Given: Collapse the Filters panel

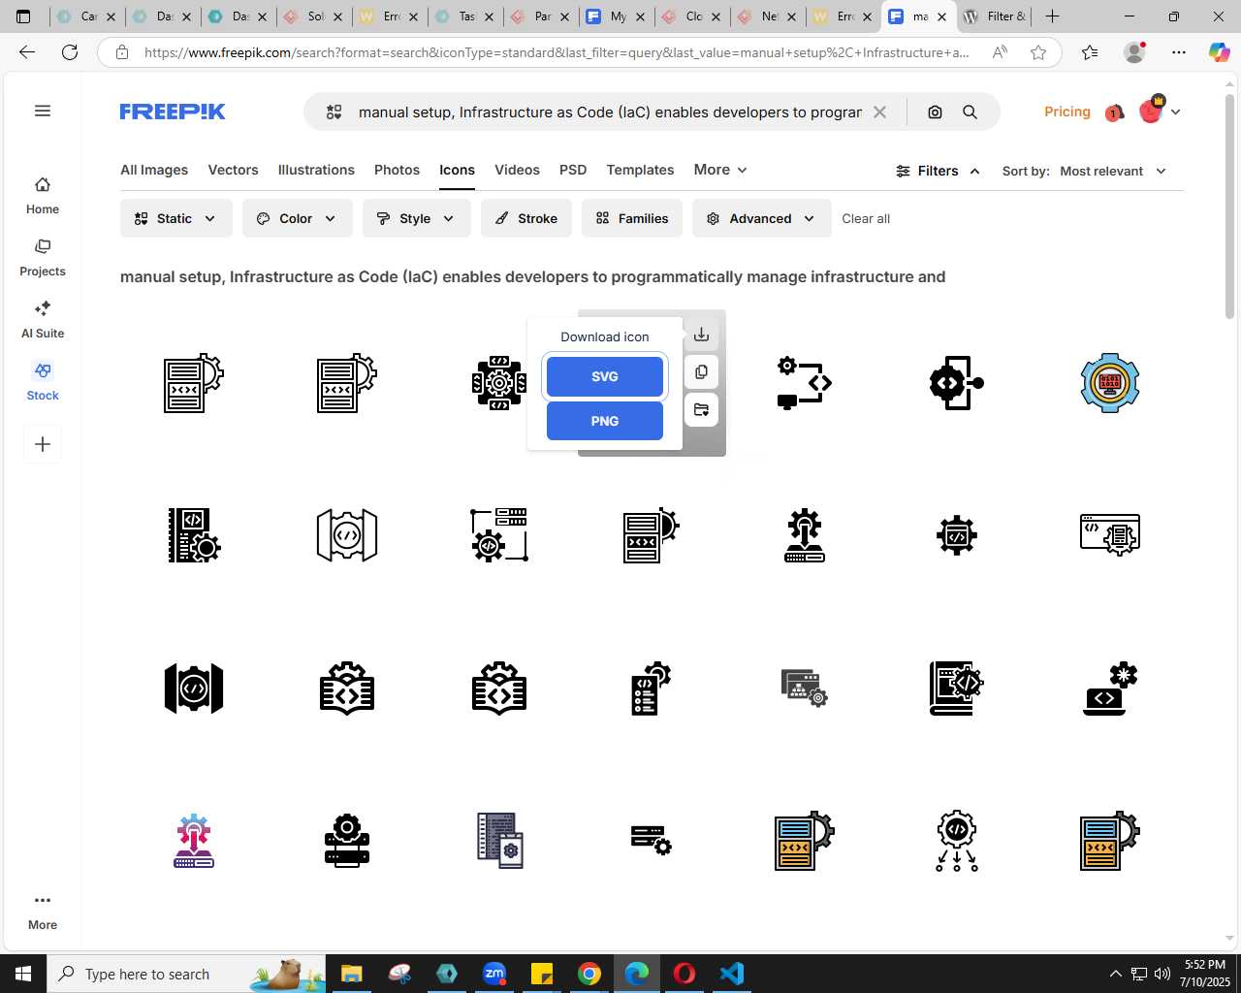Looking at the screenshot, I should point(938,171).
